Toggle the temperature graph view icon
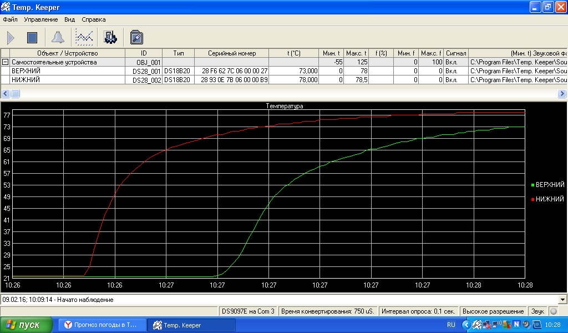 84,37
